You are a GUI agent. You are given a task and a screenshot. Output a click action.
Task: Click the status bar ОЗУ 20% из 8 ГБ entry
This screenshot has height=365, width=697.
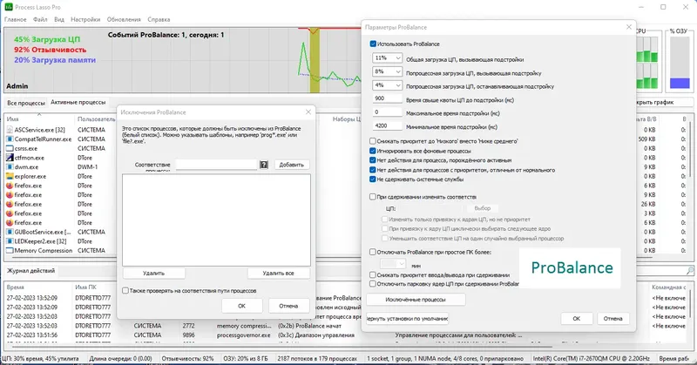pos(246,358)
